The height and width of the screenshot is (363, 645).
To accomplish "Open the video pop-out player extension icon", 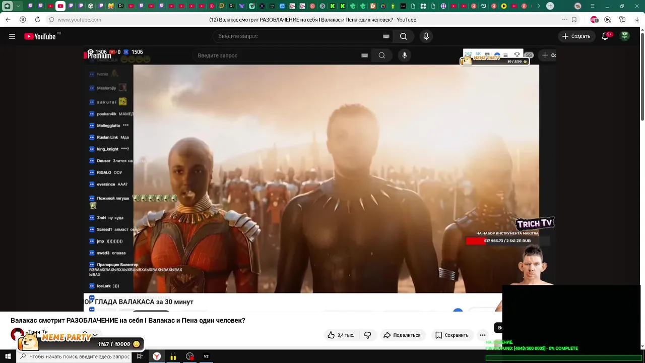I will click(x=608, y=20).
